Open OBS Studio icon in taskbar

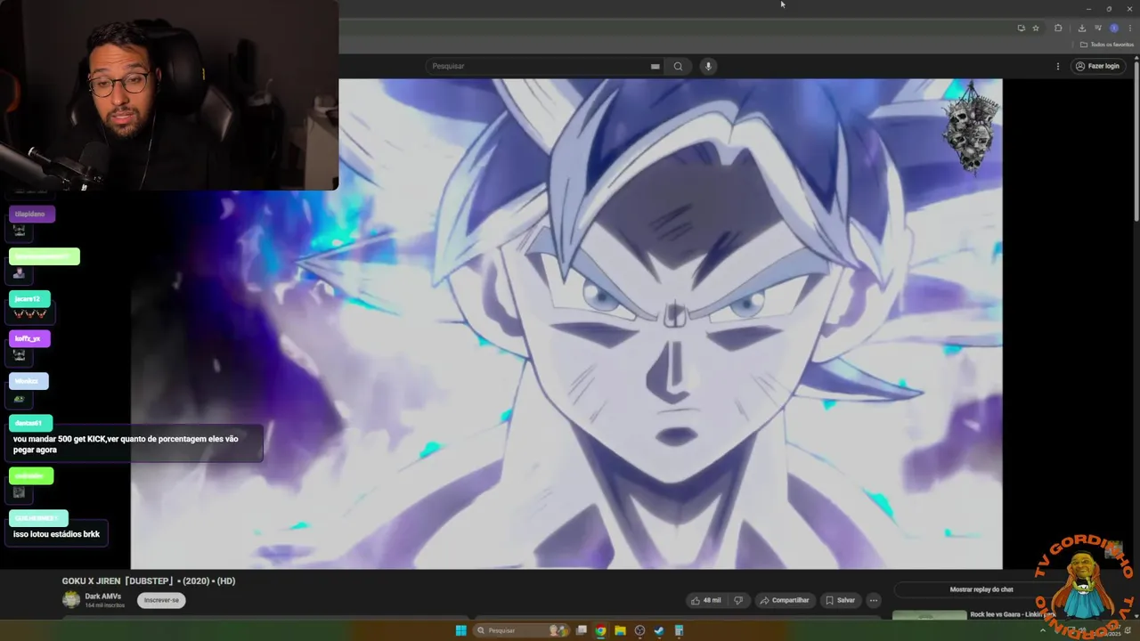(x=639, y=630)
